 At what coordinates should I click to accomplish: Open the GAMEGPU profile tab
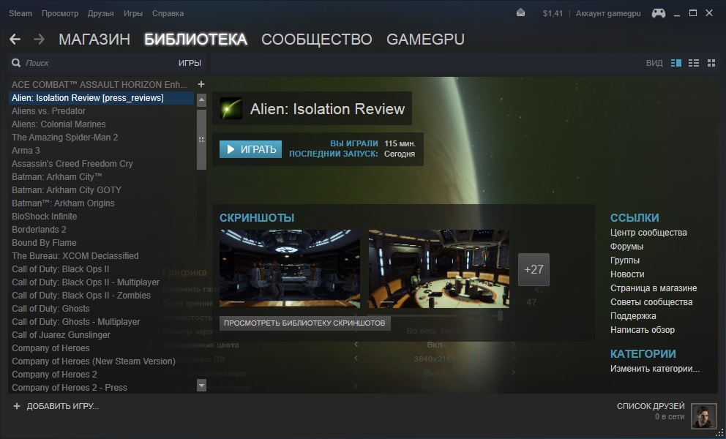425,40
